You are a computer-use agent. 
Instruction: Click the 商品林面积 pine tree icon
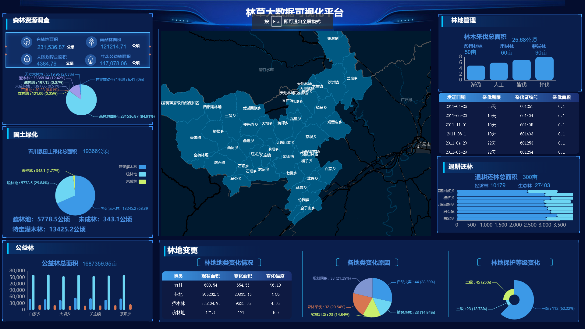click(91, 42)
